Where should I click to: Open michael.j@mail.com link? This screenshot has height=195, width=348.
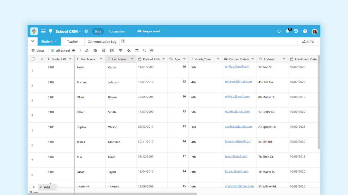pos(238,81)
